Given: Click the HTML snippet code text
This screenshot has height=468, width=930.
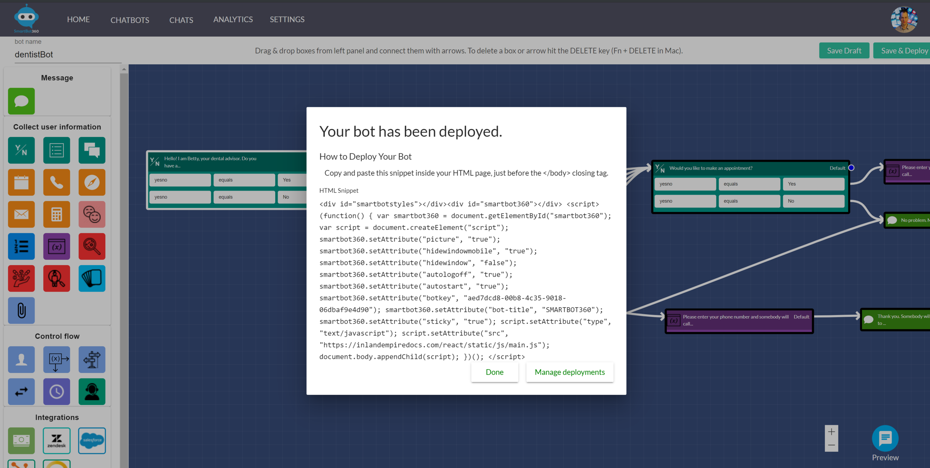Looking at the screenshot, I should point(465,280).
